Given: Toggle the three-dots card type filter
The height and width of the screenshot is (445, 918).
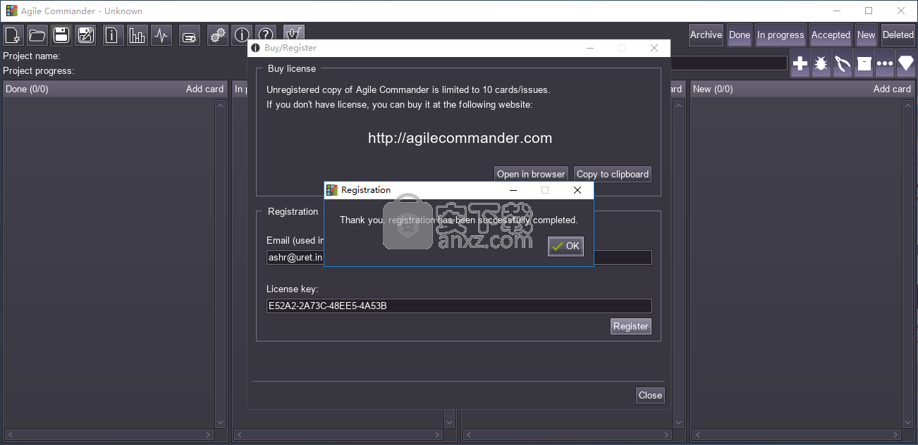Looking at the screenshot, I should 885,64.
